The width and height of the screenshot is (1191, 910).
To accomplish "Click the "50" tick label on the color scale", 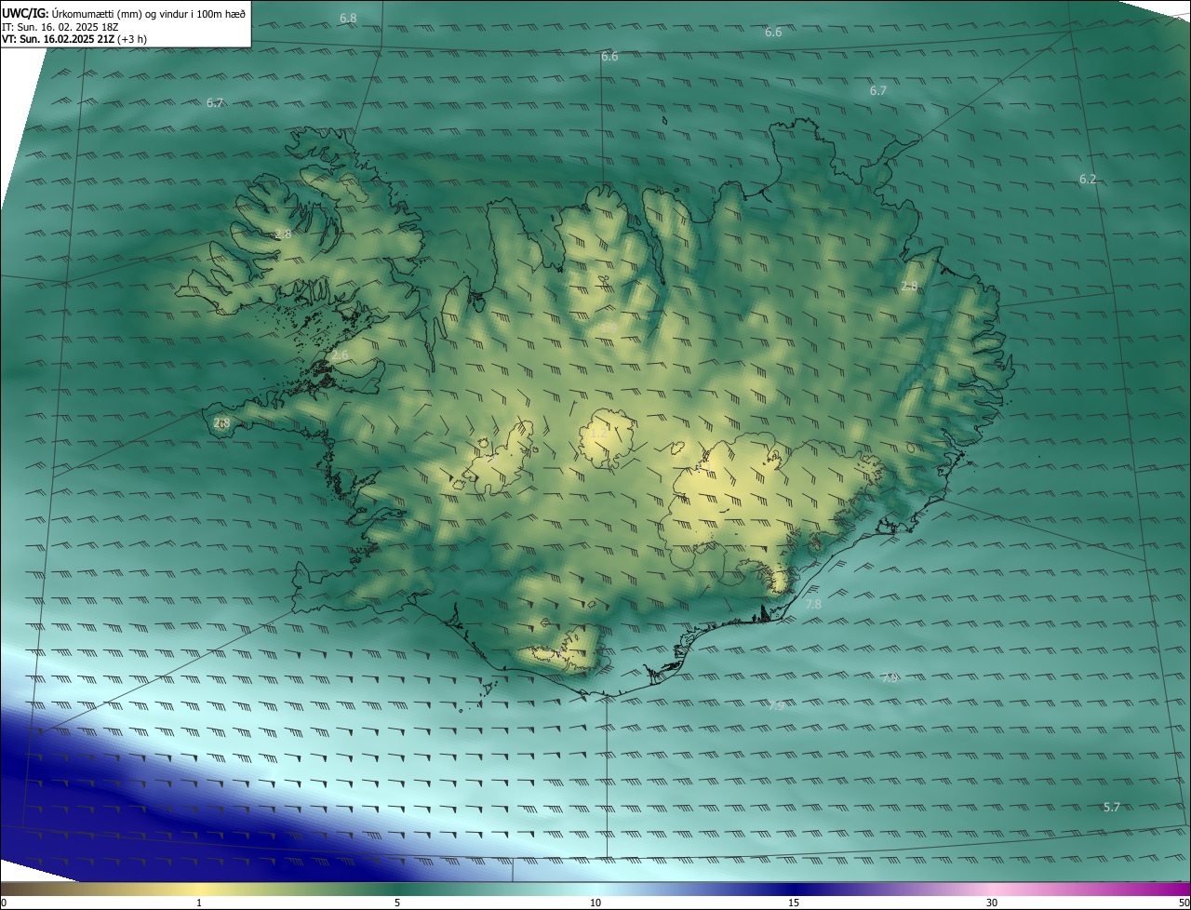I will [1184, 903].
